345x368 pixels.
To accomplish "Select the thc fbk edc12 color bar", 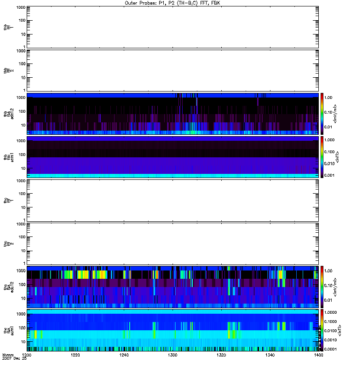I will (x=322, y=287).
